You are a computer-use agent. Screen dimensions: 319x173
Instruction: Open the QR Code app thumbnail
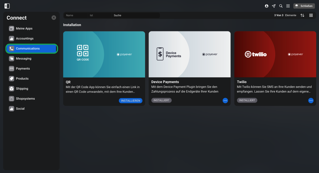(x=104, y=54)
